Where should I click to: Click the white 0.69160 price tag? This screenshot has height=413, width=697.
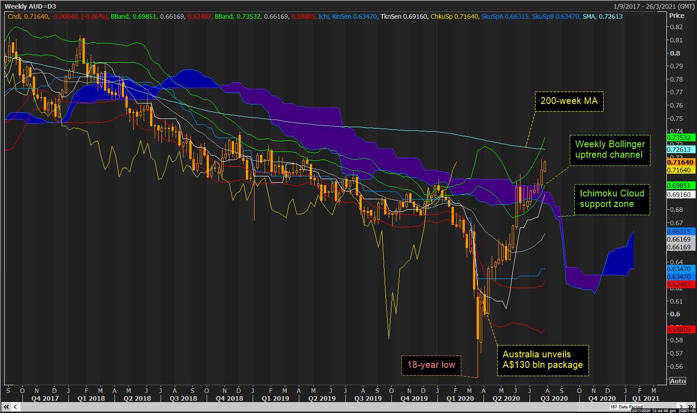click(x=681, y=195)
